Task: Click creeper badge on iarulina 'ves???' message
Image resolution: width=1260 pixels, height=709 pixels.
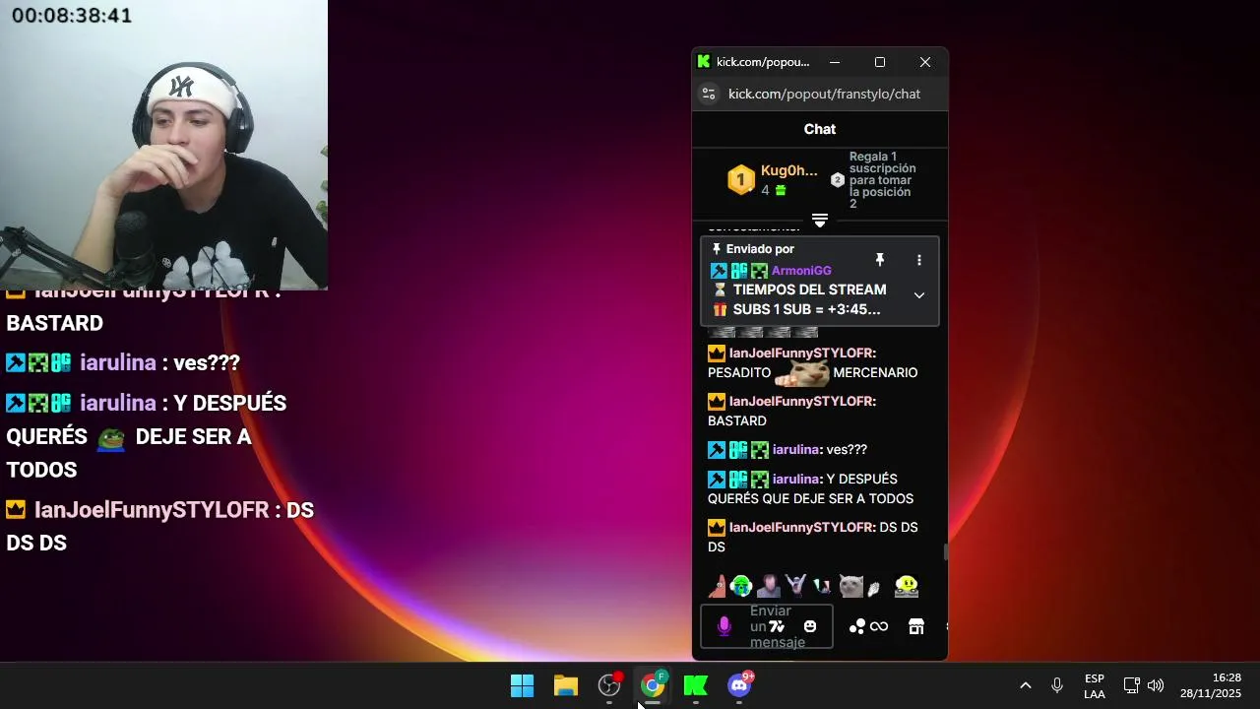Action: [760, 450]
